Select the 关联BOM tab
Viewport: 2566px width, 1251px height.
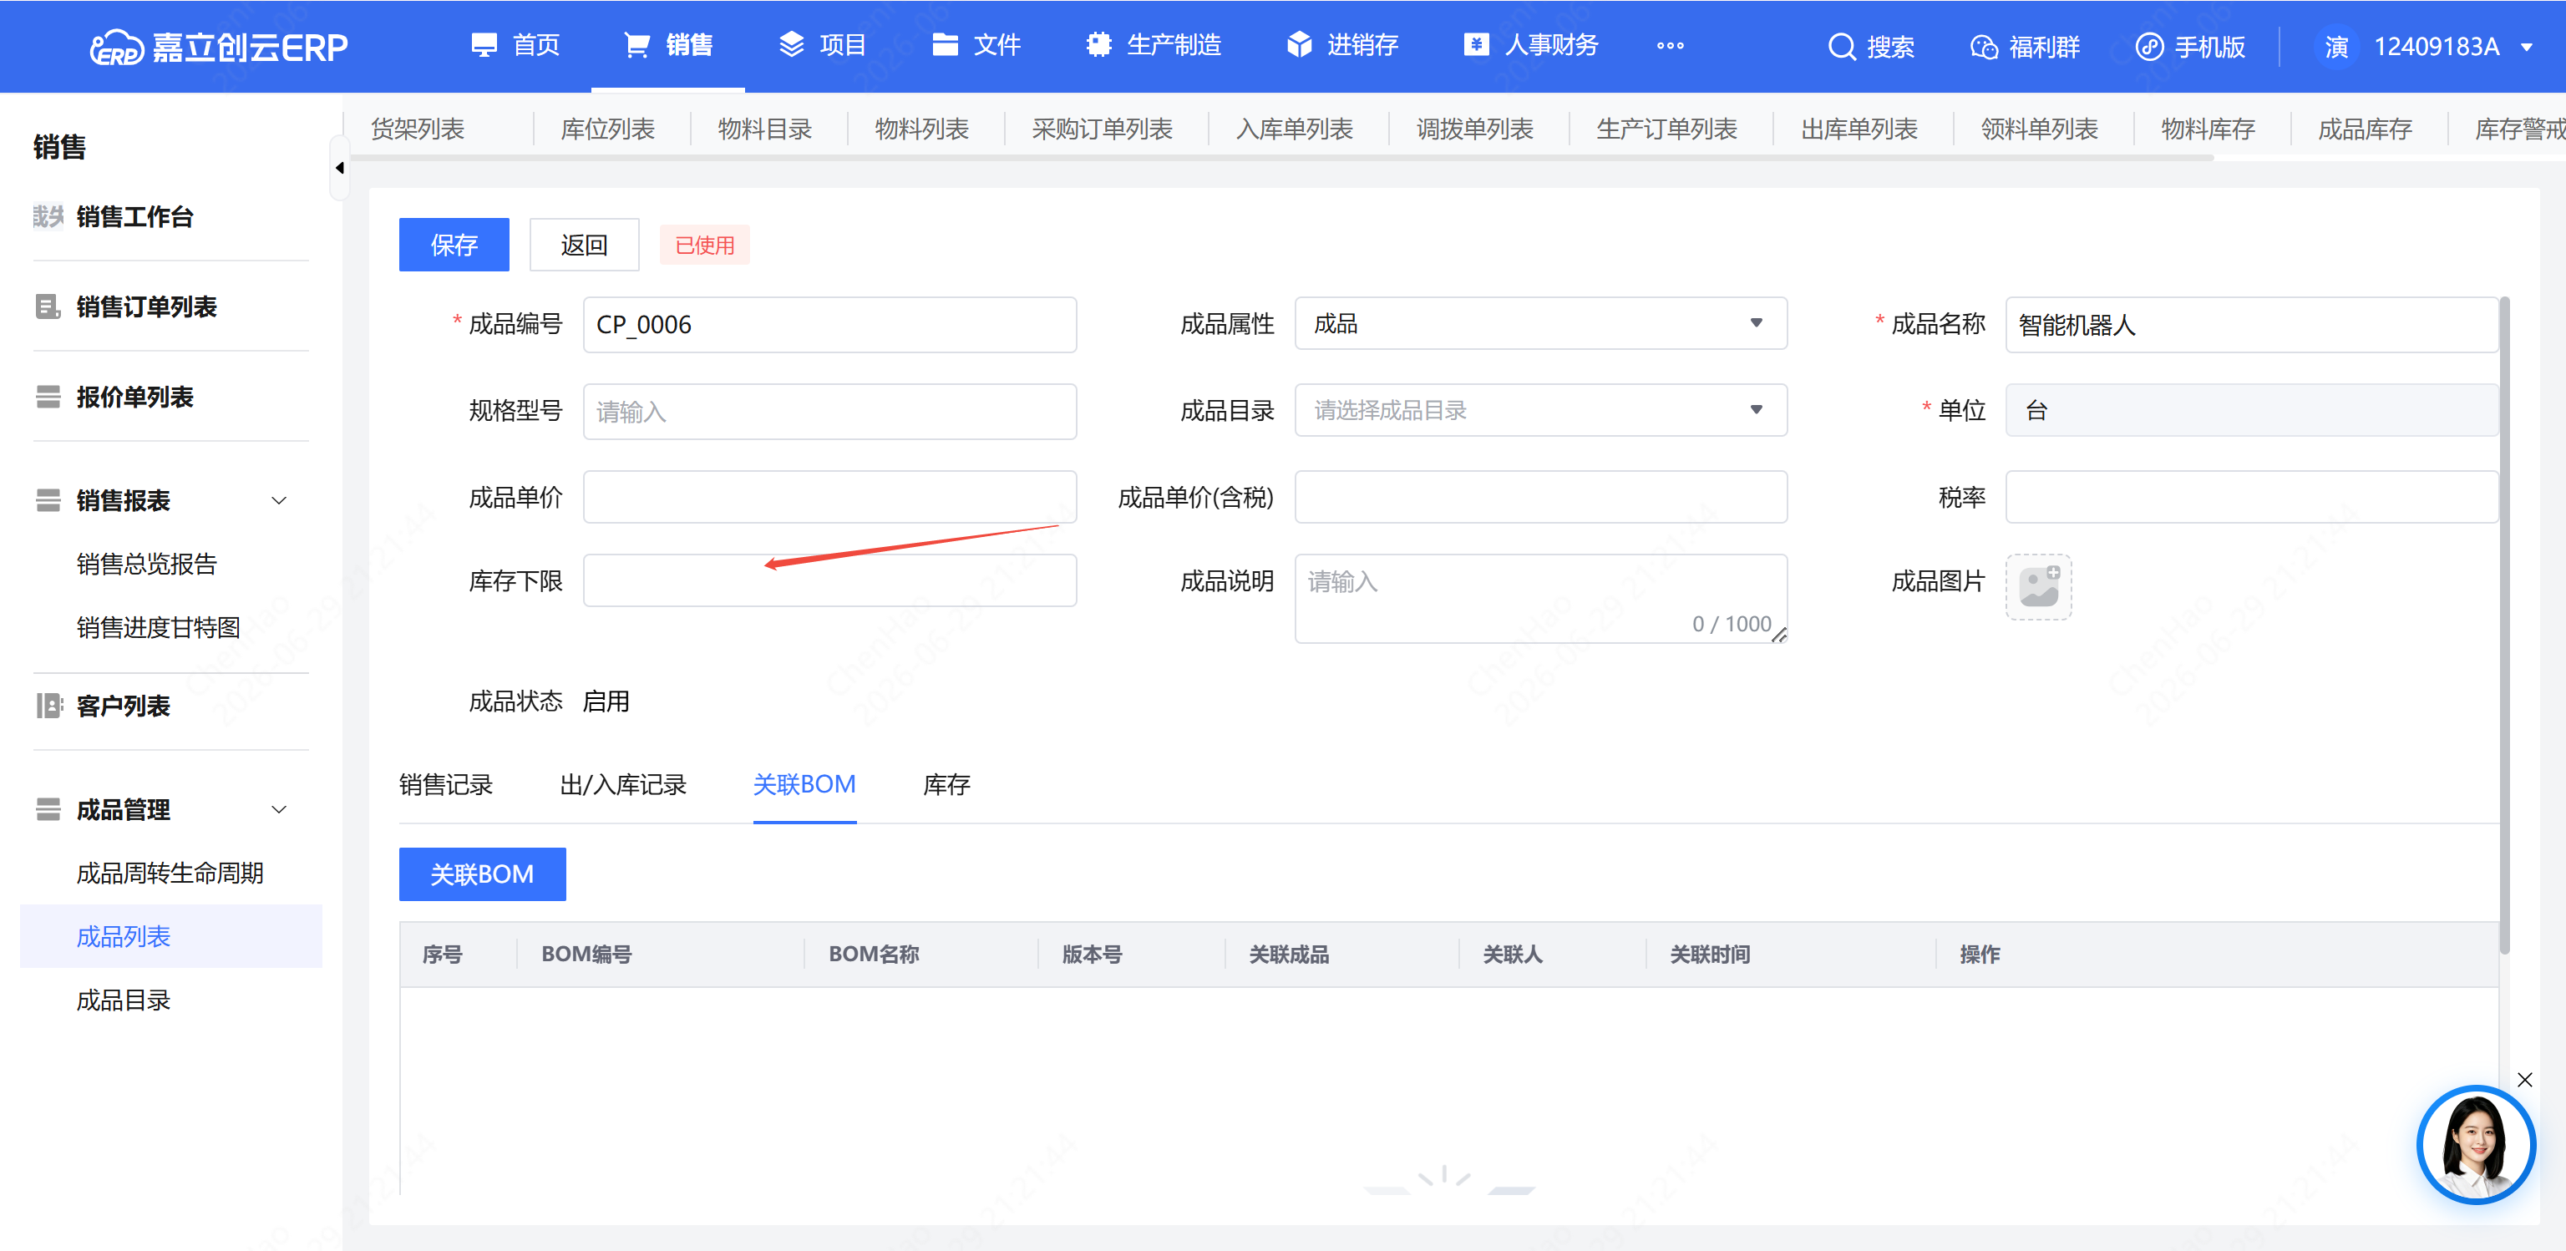(x=805, y=784)
